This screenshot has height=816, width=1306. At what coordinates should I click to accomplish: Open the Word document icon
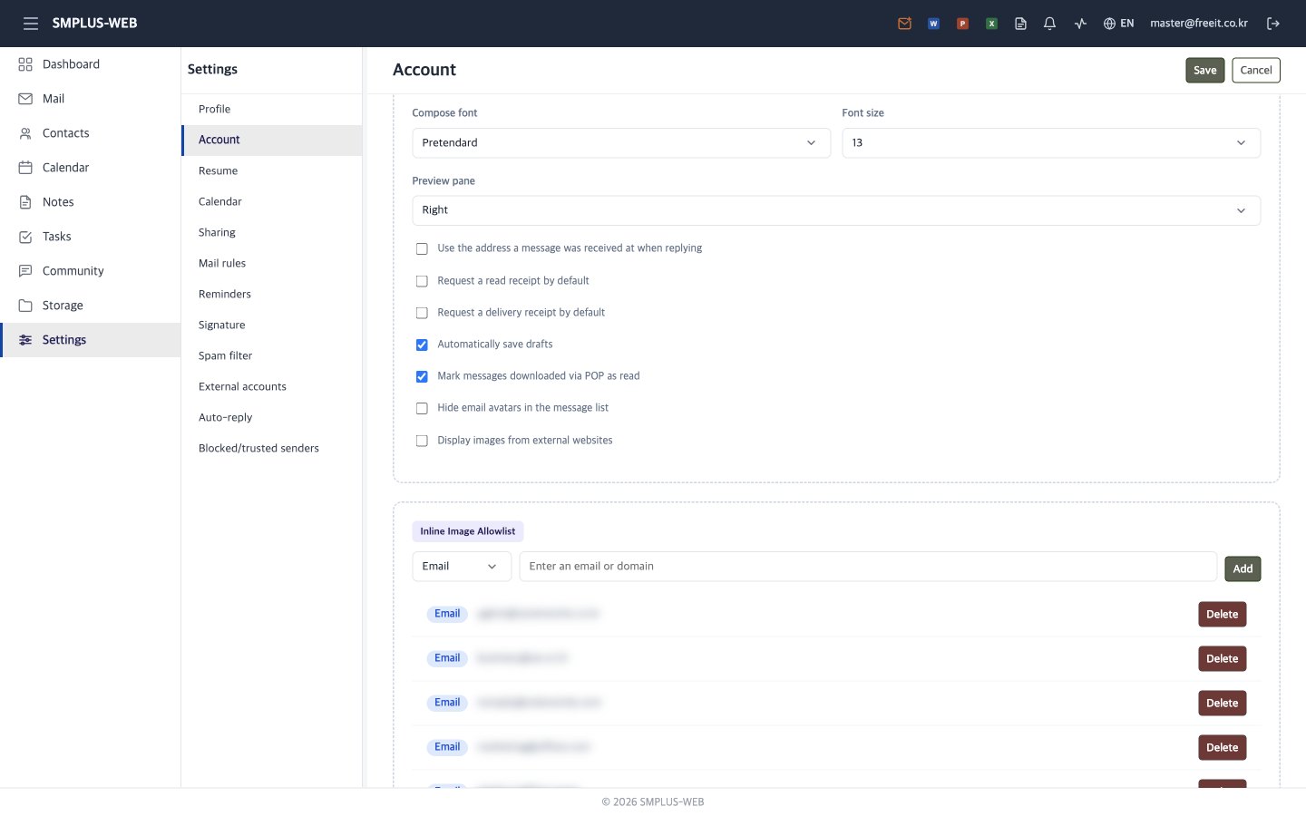(933, 24)
